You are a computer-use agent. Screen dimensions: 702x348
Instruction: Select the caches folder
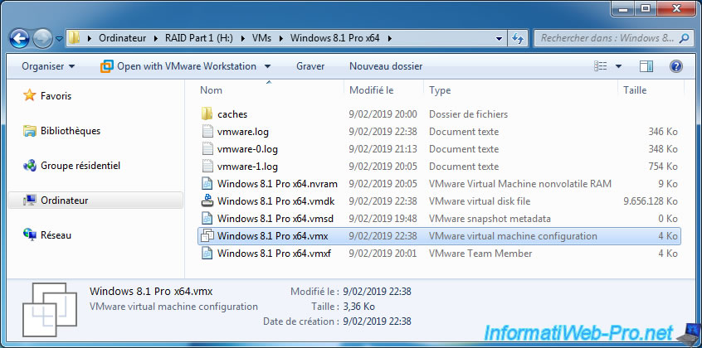pos(439,114)
